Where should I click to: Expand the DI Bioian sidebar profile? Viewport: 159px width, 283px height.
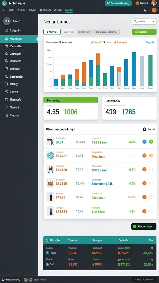tap(12, 21)
